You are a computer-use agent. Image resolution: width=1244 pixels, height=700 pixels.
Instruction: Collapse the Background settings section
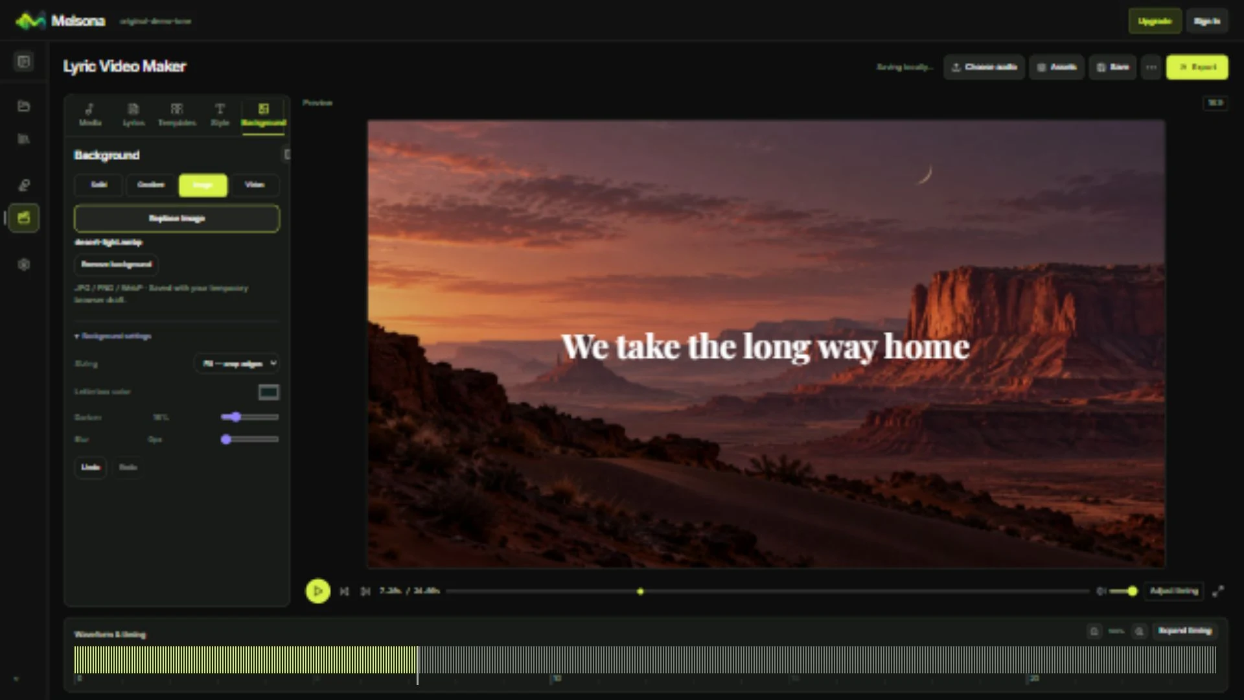tap(113, 336)
